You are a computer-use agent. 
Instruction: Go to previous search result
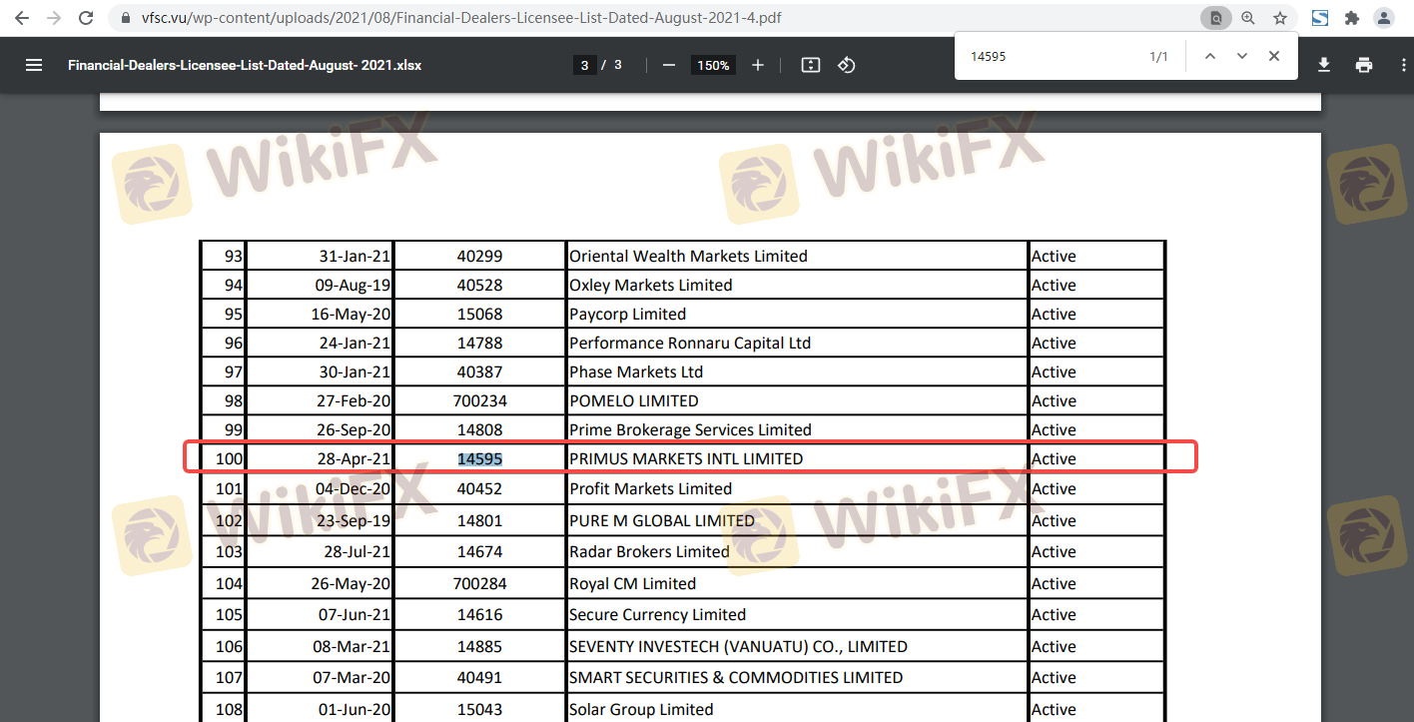[x=1210, y=57]
